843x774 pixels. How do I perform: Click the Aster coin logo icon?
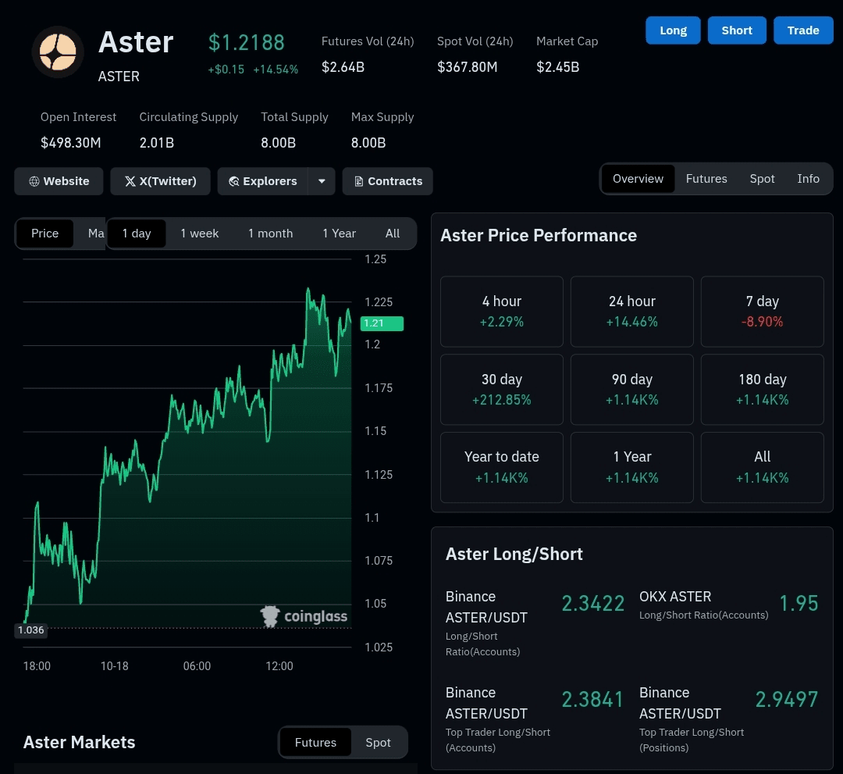pyautogui.click(x=58, y=52)
